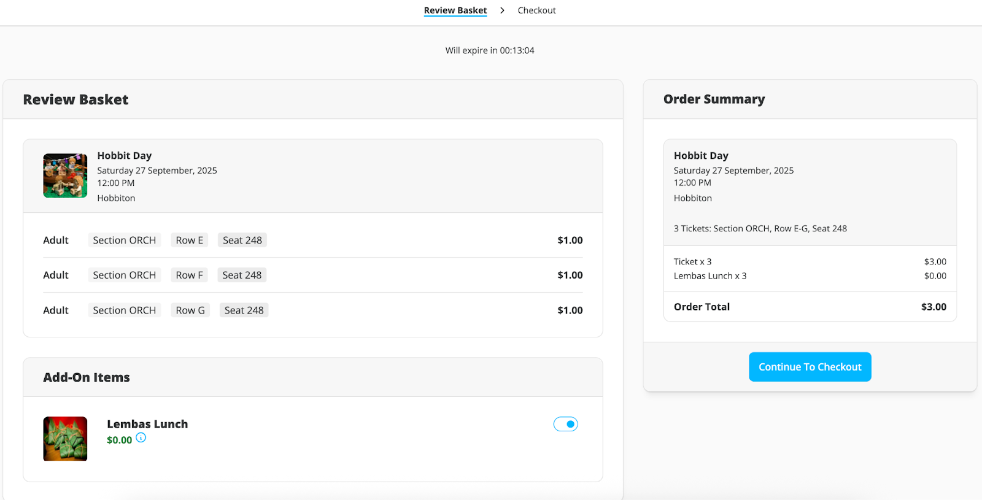982x500 pixels.
Task: Click the Order Total amount
Action: coord(934,307)
